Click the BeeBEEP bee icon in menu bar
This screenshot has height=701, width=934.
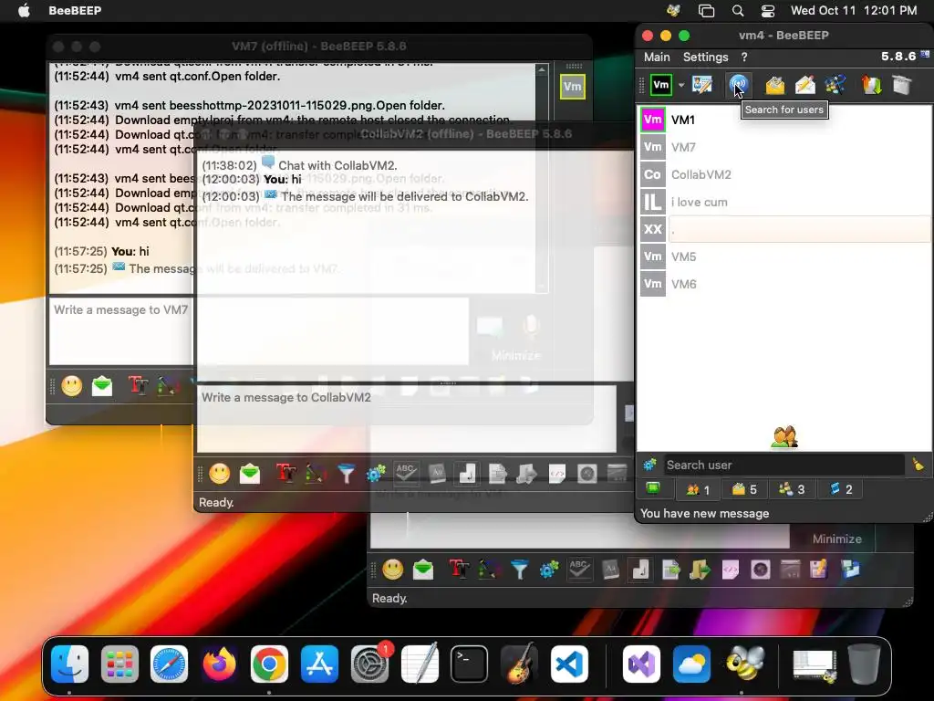(673, 10)
